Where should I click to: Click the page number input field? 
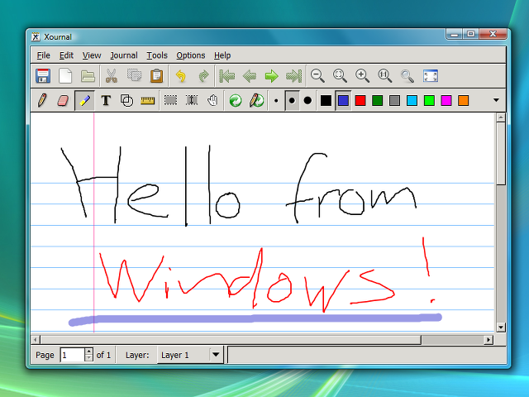[72, 355]
